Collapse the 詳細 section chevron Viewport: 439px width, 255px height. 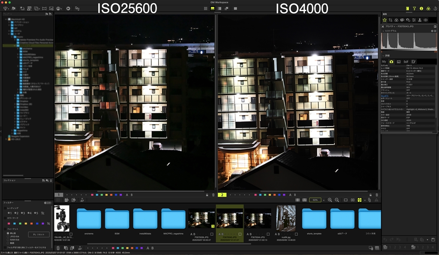384,55
